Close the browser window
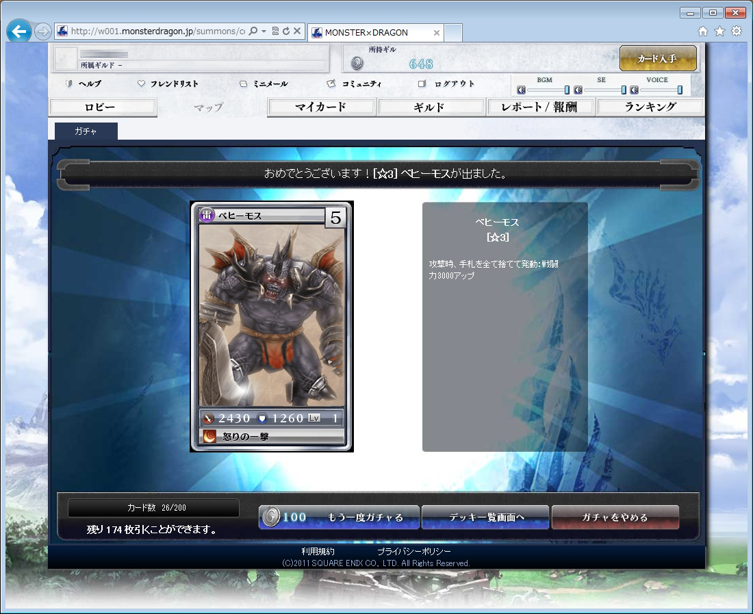The width and height of the screenshot is (753, 614). point(735,13)
